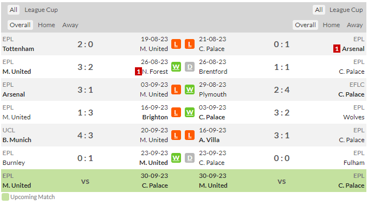Switch right panel to Home matches
Viewport: 368px width, 211px height.
[331, 25]
